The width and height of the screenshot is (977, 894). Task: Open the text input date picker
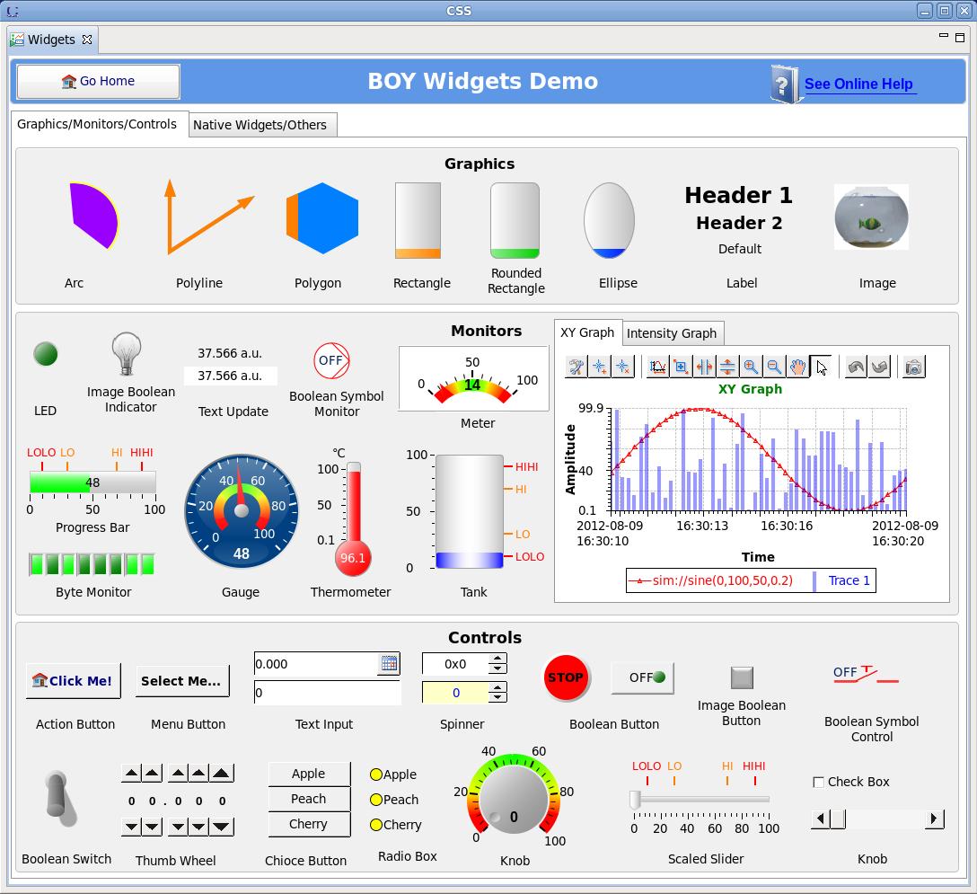pos(389,664)
